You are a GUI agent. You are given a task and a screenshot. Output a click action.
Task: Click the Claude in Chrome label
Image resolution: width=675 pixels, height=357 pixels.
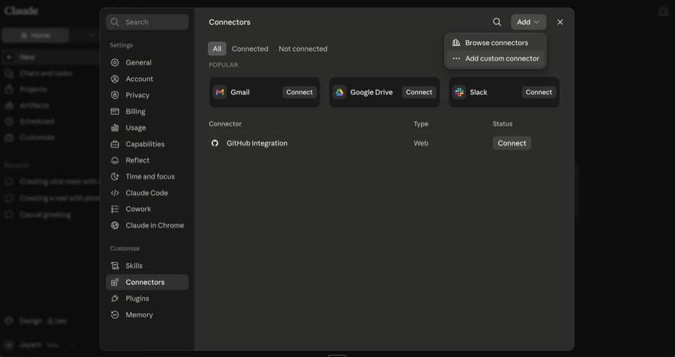coord(155,226)
